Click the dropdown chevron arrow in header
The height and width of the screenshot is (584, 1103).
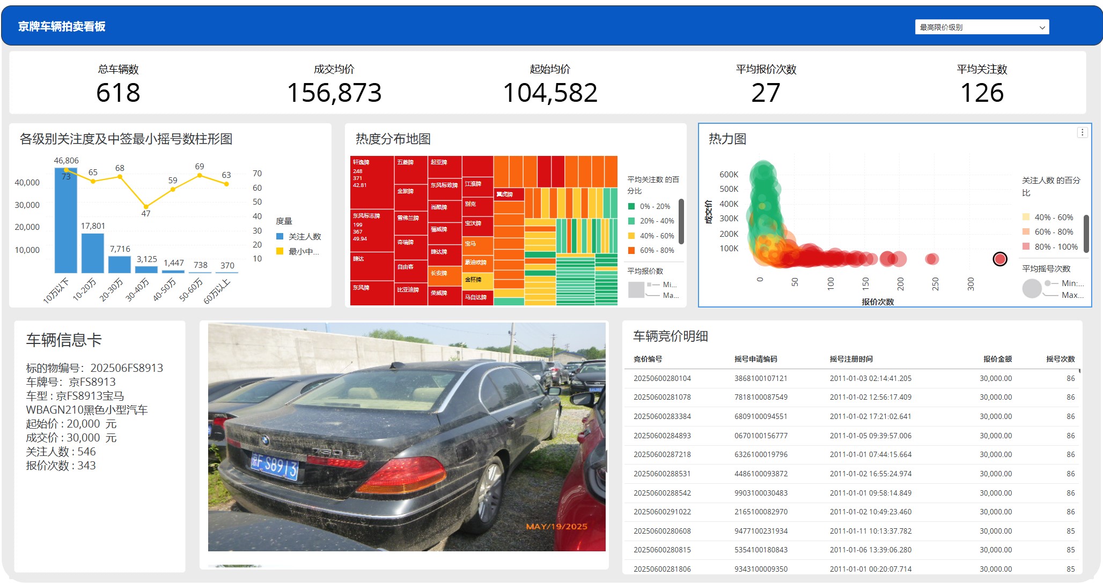coord(1042,27)
